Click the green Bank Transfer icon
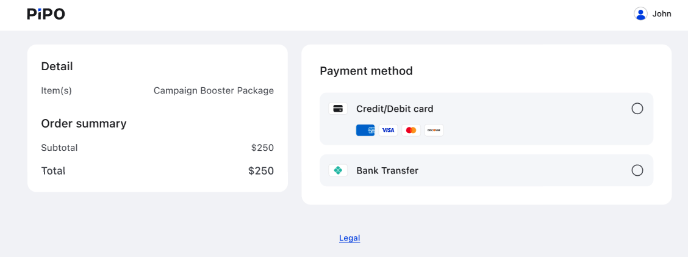 pyautogui.click(x=338, y=170)
